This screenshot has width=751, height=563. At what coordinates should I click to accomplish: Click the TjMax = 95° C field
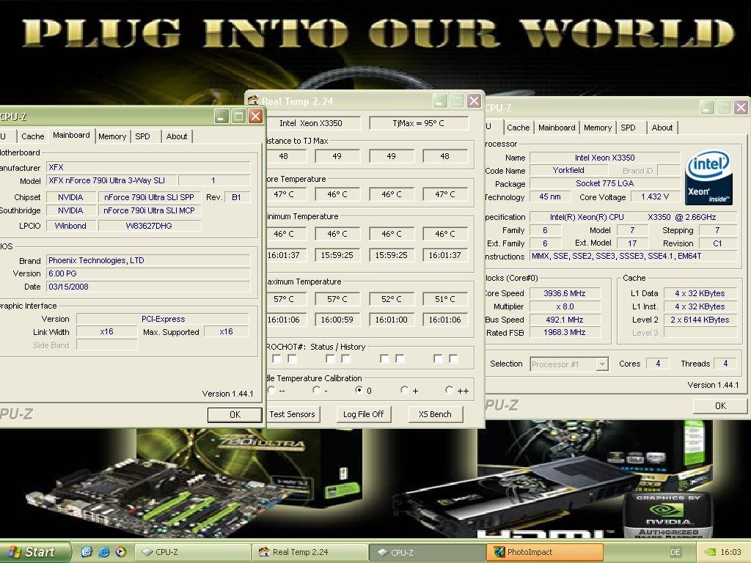coord(419,123)
